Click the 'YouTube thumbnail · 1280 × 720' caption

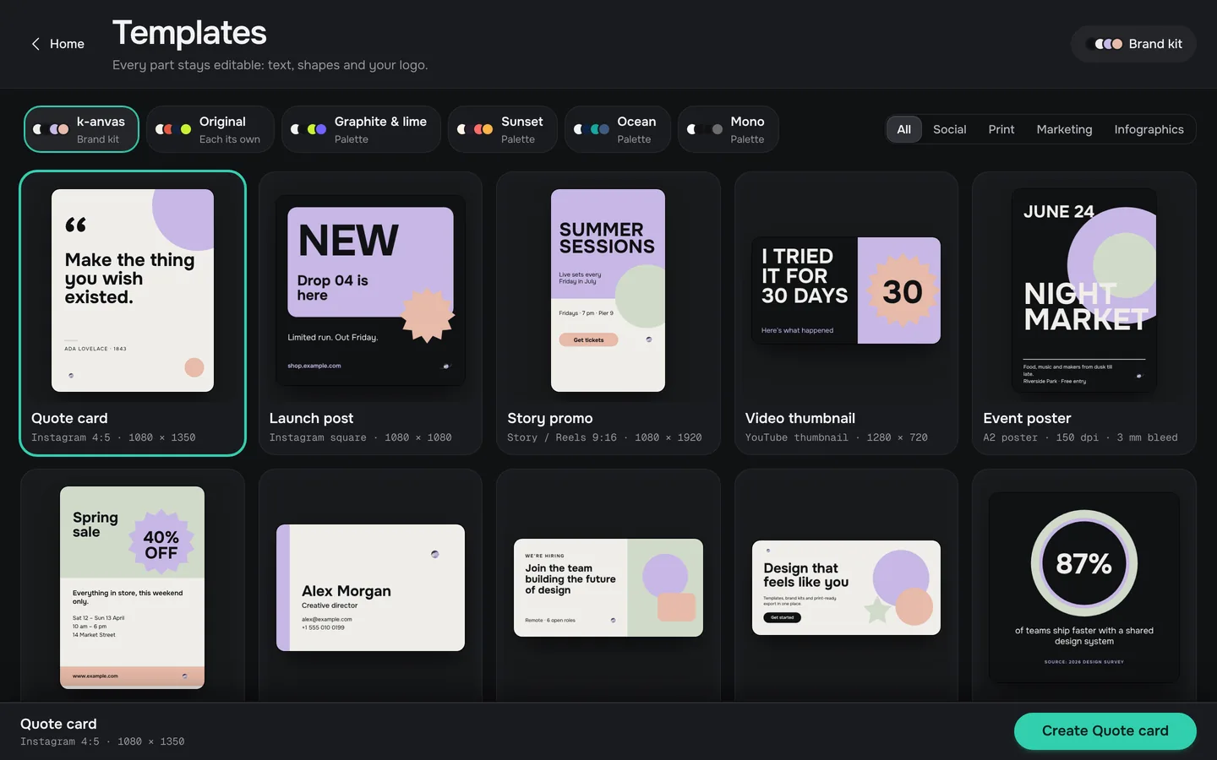point(837,437)
